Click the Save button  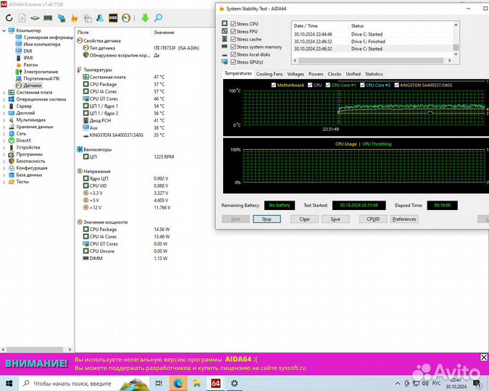[x=335, y=219]
